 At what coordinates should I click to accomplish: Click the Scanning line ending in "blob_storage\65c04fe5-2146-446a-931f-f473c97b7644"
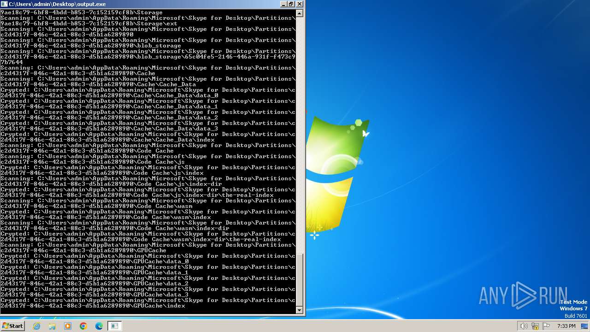click(x=148, y=57)
